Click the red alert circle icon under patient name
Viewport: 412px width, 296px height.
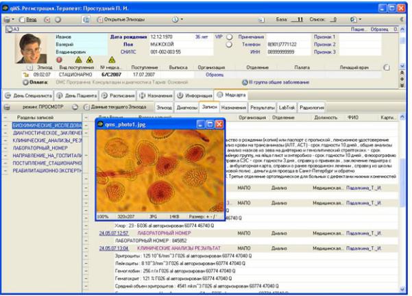(x=60, y=60)
